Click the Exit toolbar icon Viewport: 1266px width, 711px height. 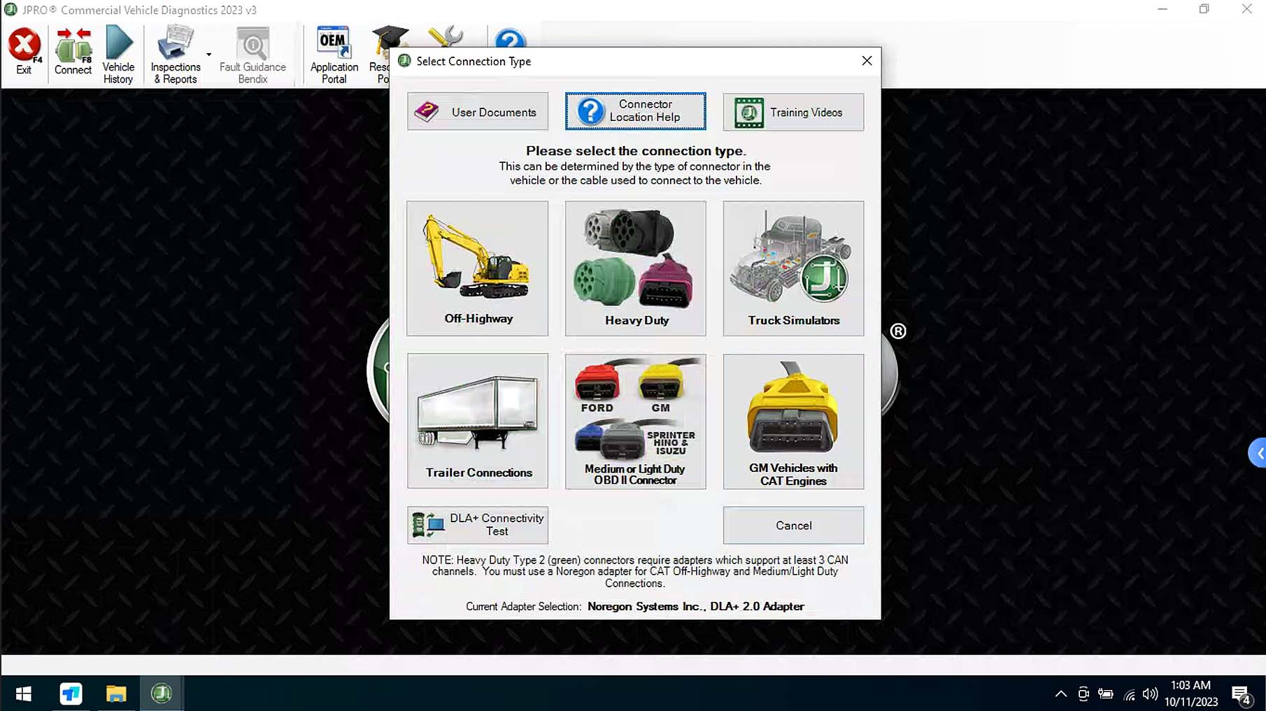pos(24,52)
